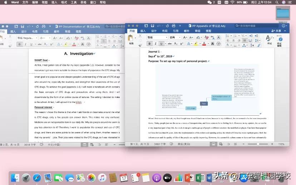Image resolution: width=296 pixels, height=185 pixels.
Task: Center text in Appendix window
Action: (233, 40)
